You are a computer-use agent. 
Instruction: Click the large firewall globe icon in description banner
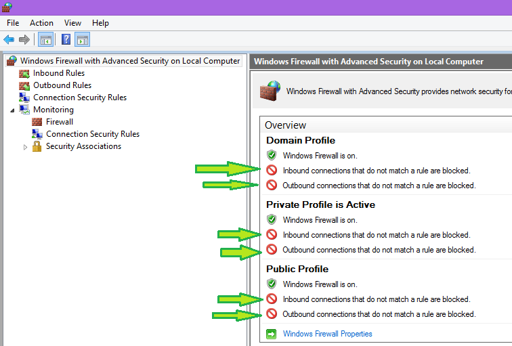point(270,91)
